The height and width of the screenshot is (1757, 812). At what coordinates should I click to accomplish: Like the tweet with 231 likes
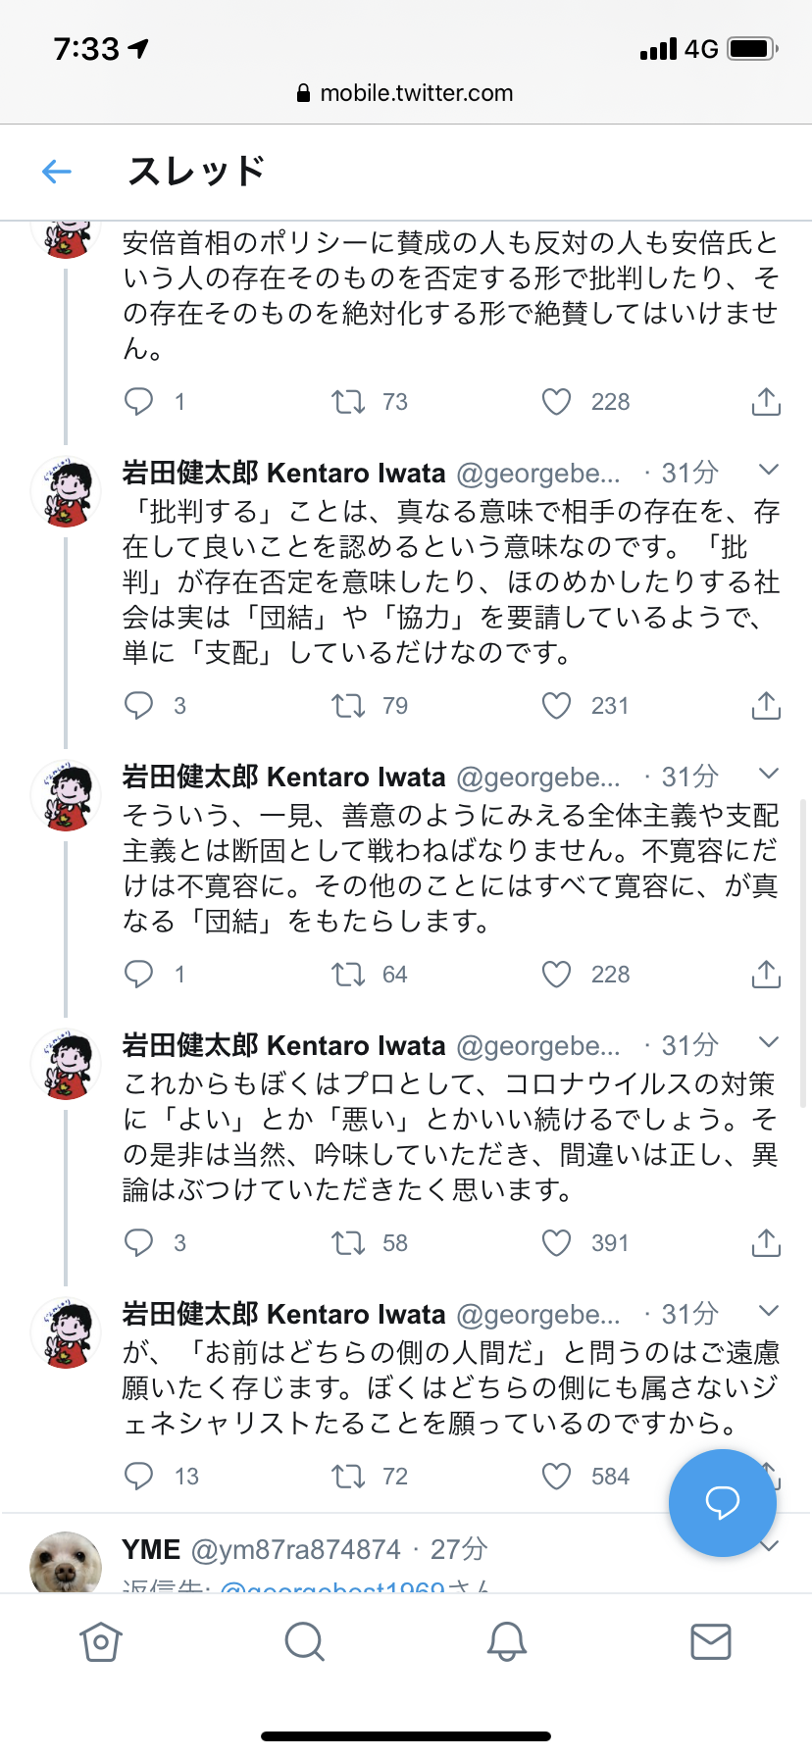point(556,706)
